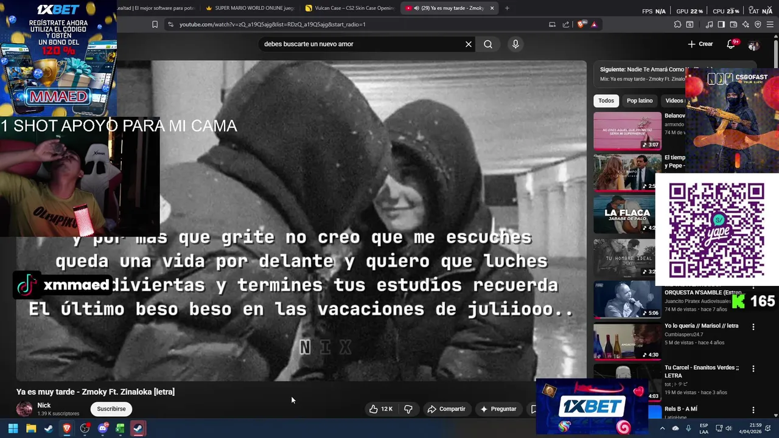Open the ESP LAA language switcher

pyautogui.click(x=704, y=428)
